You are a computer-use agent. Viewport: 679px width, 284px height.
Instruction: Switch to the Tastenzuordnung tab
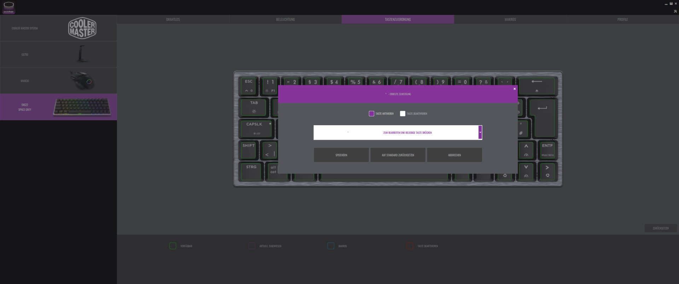398,19
